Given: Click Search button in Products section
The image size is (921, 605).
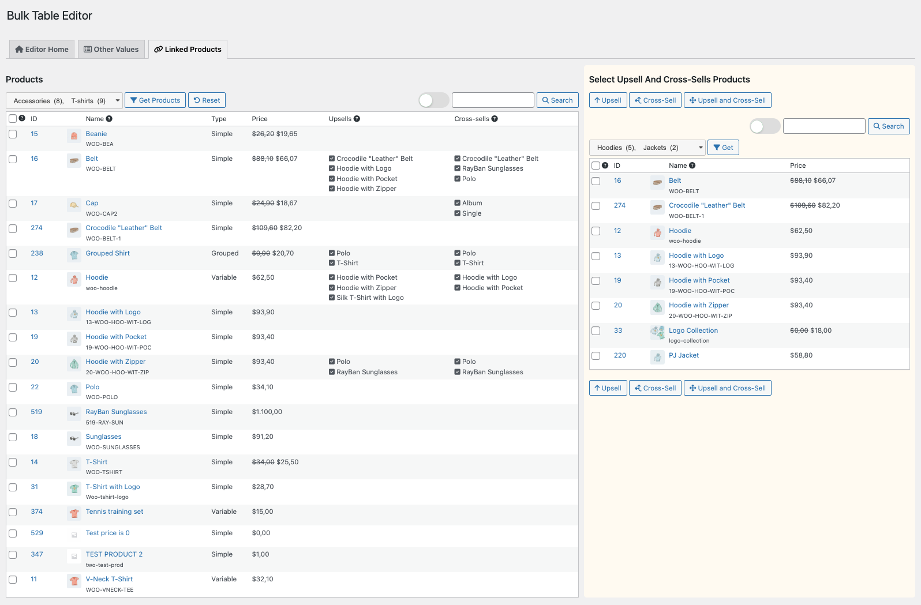Looking at the screenshot, I should click(x=557, y=100).
